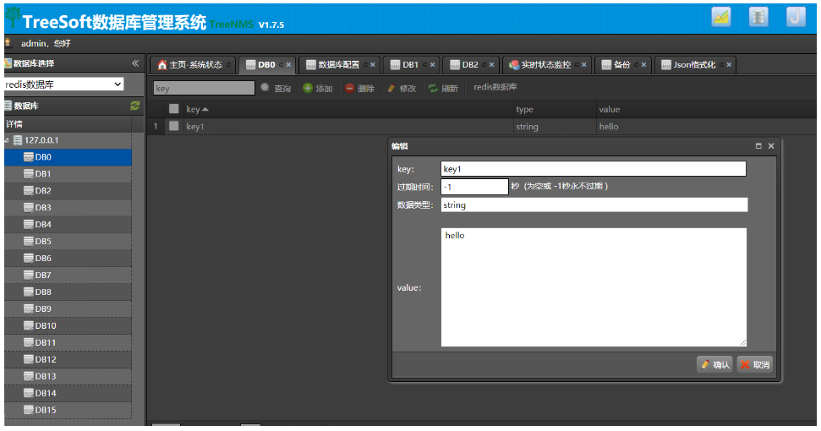Click the expiration time (过期时间) input field

tap(473, 187)
